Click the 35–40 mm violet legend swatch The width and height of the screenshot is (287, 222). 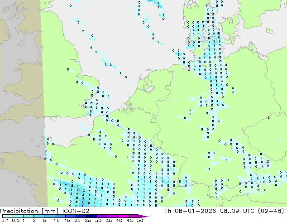point(112,216)
